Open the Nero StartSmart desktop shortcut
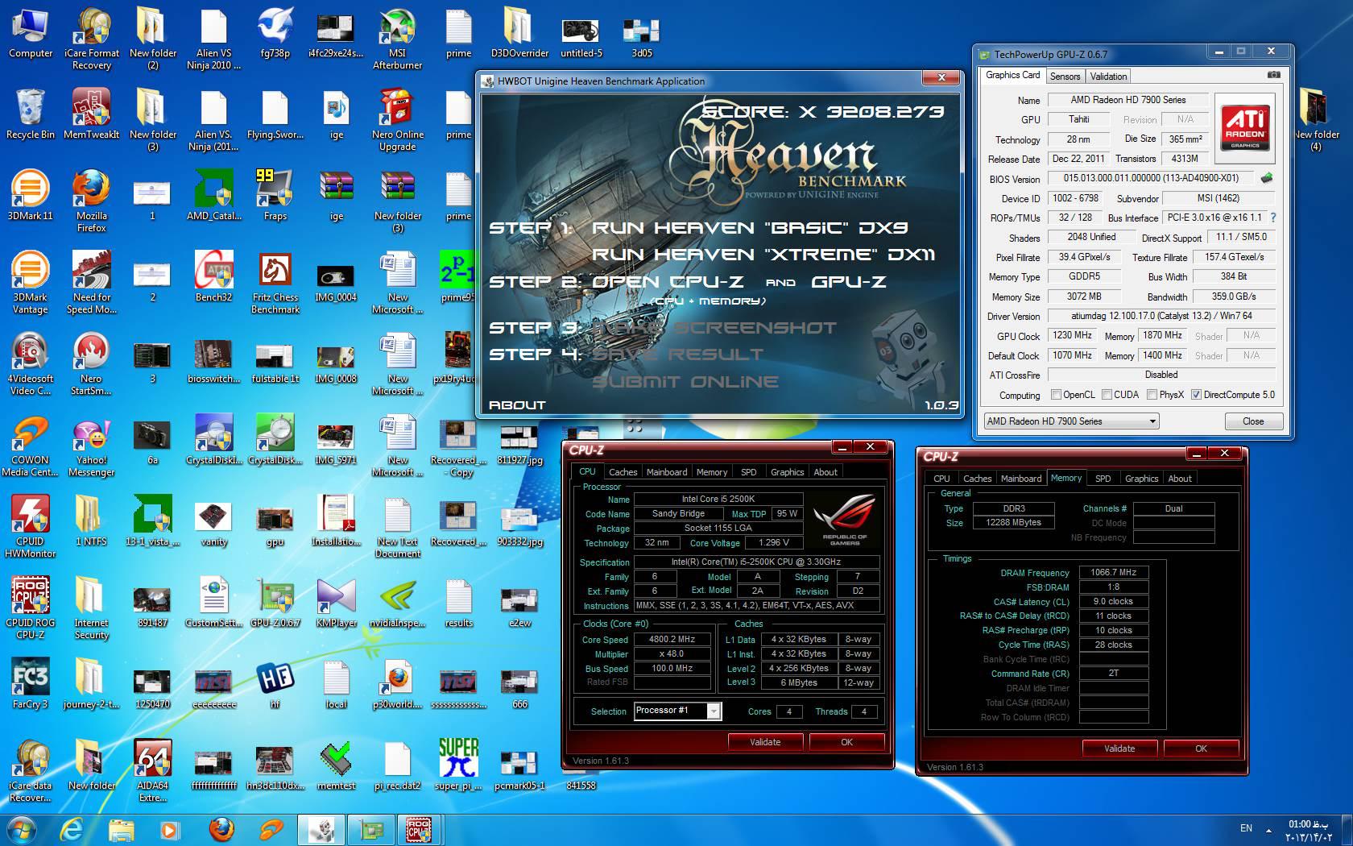1353x846 pixels. 91,363
